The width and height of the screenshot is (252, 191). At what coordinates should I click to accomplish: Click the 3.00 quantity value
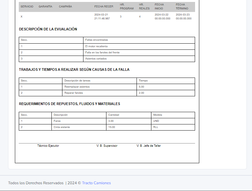tap(111, 121)
